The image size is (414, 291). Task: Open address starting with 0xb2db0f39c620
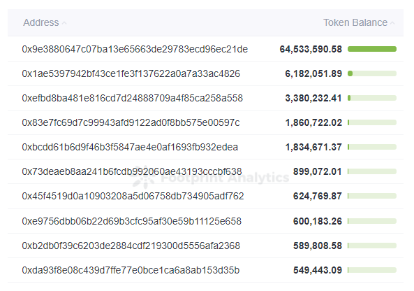(x=131, y=246)
